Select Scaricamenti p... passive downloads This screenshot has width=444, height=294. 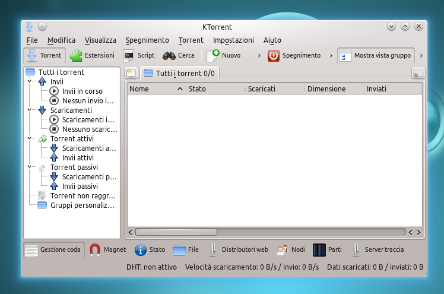tap(89, 177)
